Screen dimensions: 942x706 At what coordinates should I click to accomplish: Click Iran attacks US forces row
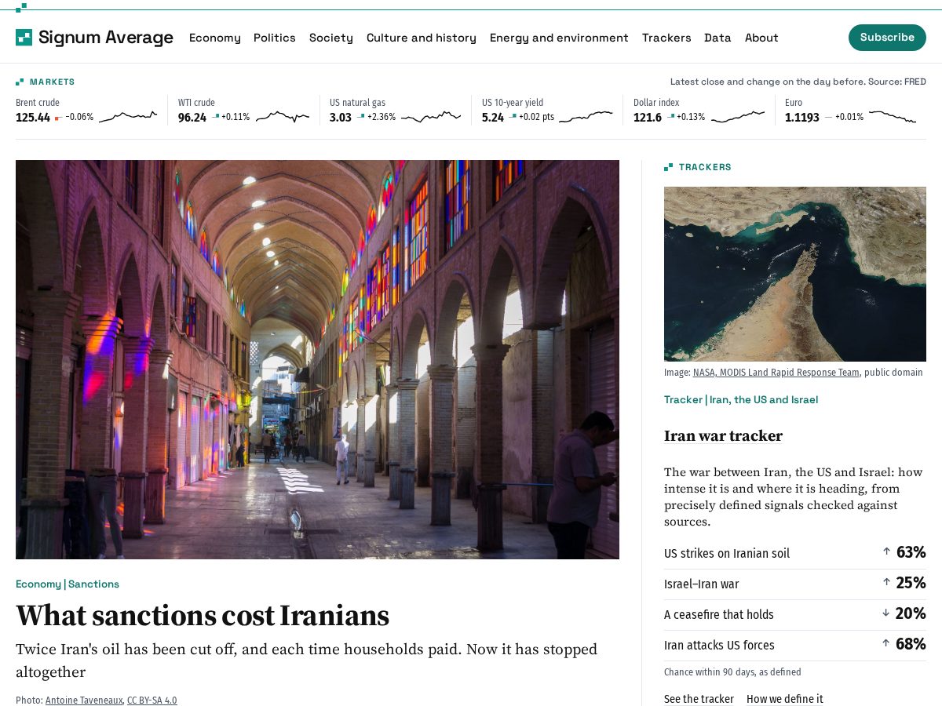[x=795, y=645]
